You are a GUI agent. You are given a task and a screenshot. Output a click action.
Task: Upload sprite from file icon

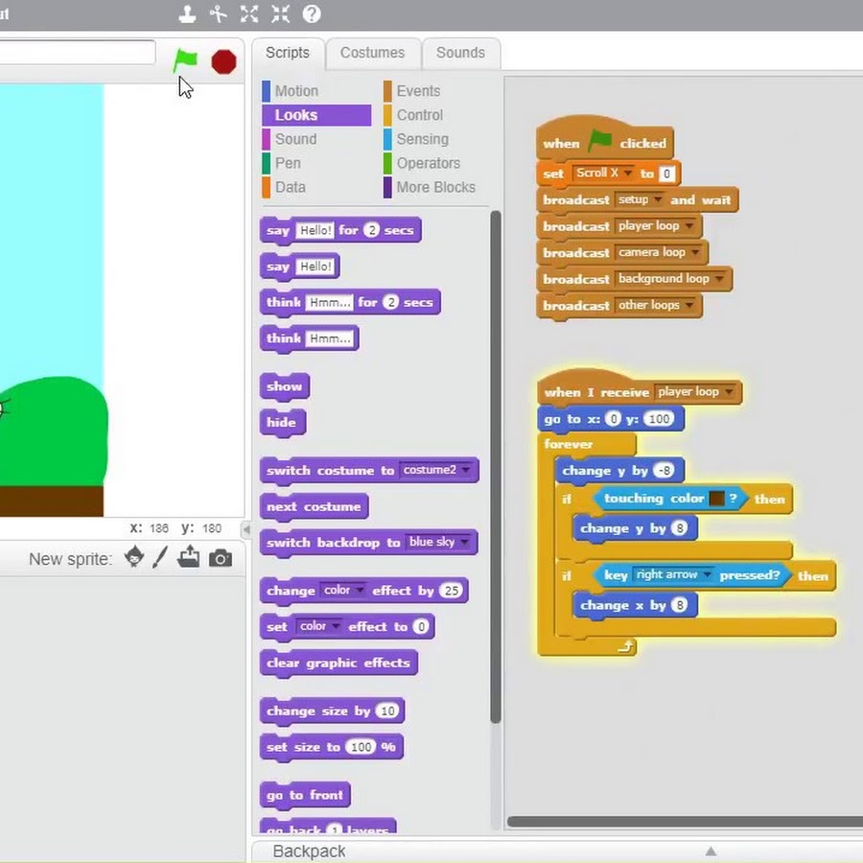click(x=189, y=556)
